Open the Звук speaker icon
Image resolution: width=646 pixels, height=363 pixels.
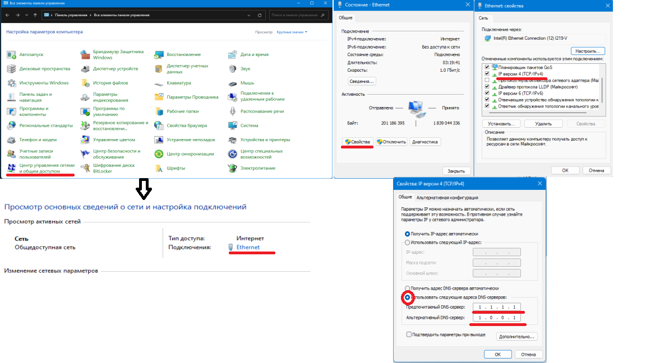pyautogui.click(x=233, y=69)
